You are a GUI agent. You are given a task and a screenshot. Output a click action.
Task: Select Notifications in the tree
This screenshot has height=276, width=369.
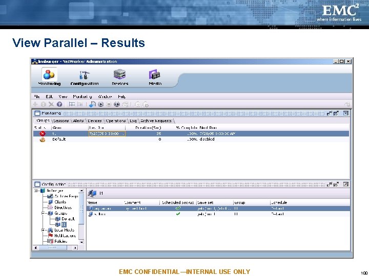coord(65,236)
